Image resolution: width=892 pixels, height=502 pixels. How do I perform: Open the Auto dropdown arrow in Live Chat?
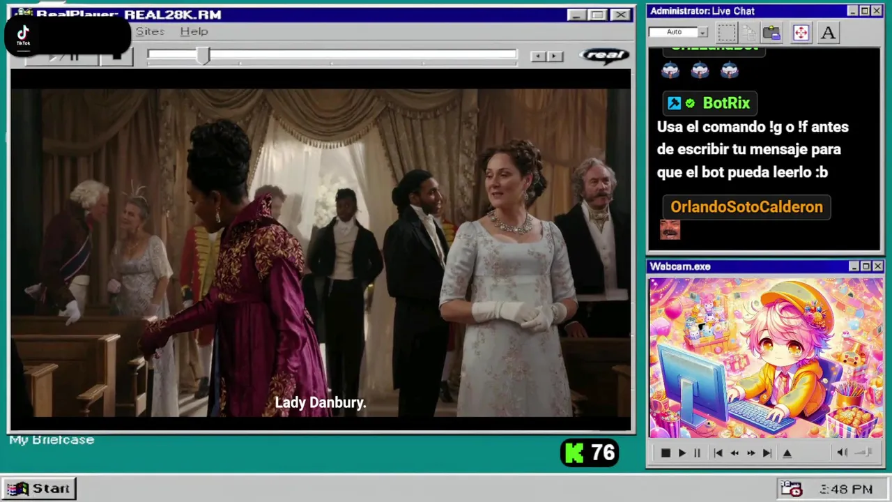click(702, 32)
